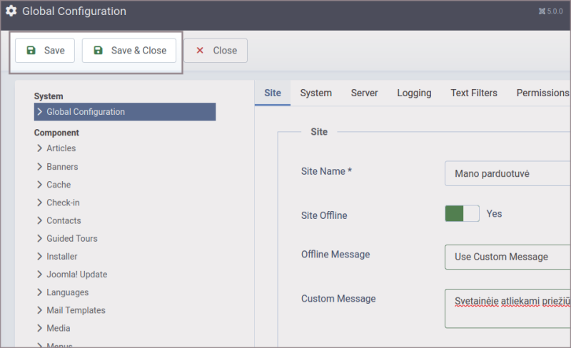Viewport: 571px width, 348px height.
Task: Open Installer component options
Action: point(62,257)
